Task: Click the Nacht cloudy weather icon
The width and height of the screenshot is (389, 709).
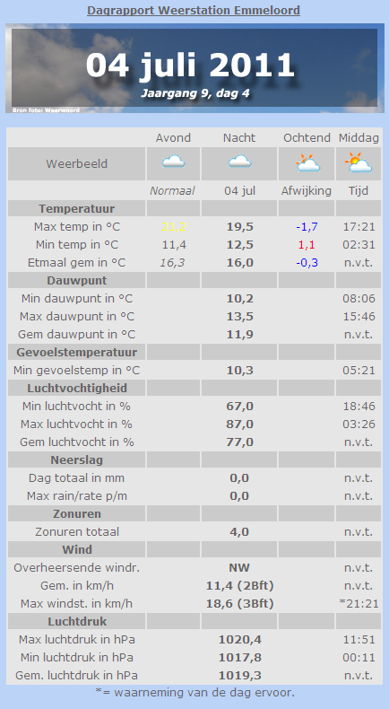Action: pos(239,162)
